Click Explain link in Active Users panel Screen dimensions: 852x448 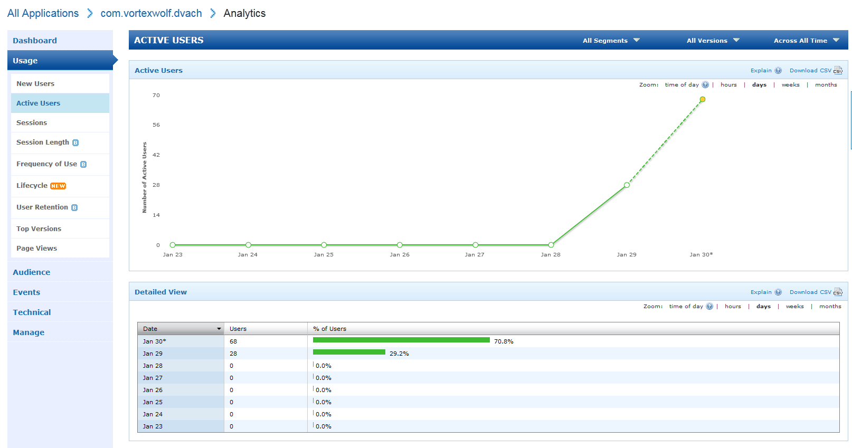761,71
